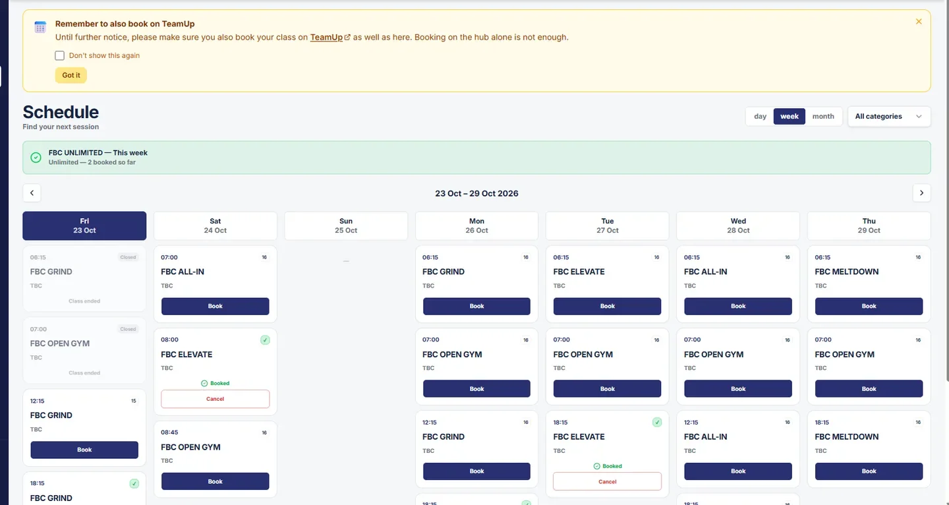The image size is (949, 505).
Task: Book Tuesday 06:15 FBC ELEVATE
Action: click(608, 307)
